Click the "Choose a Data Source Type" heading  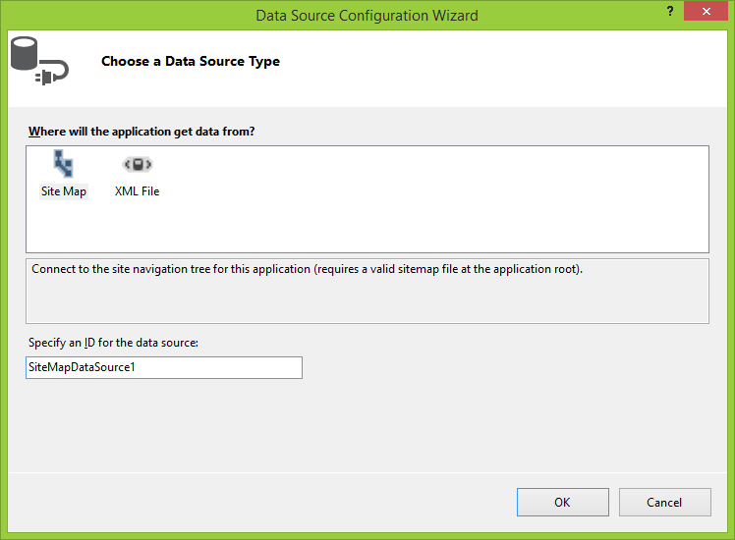(x=191, y=61)
